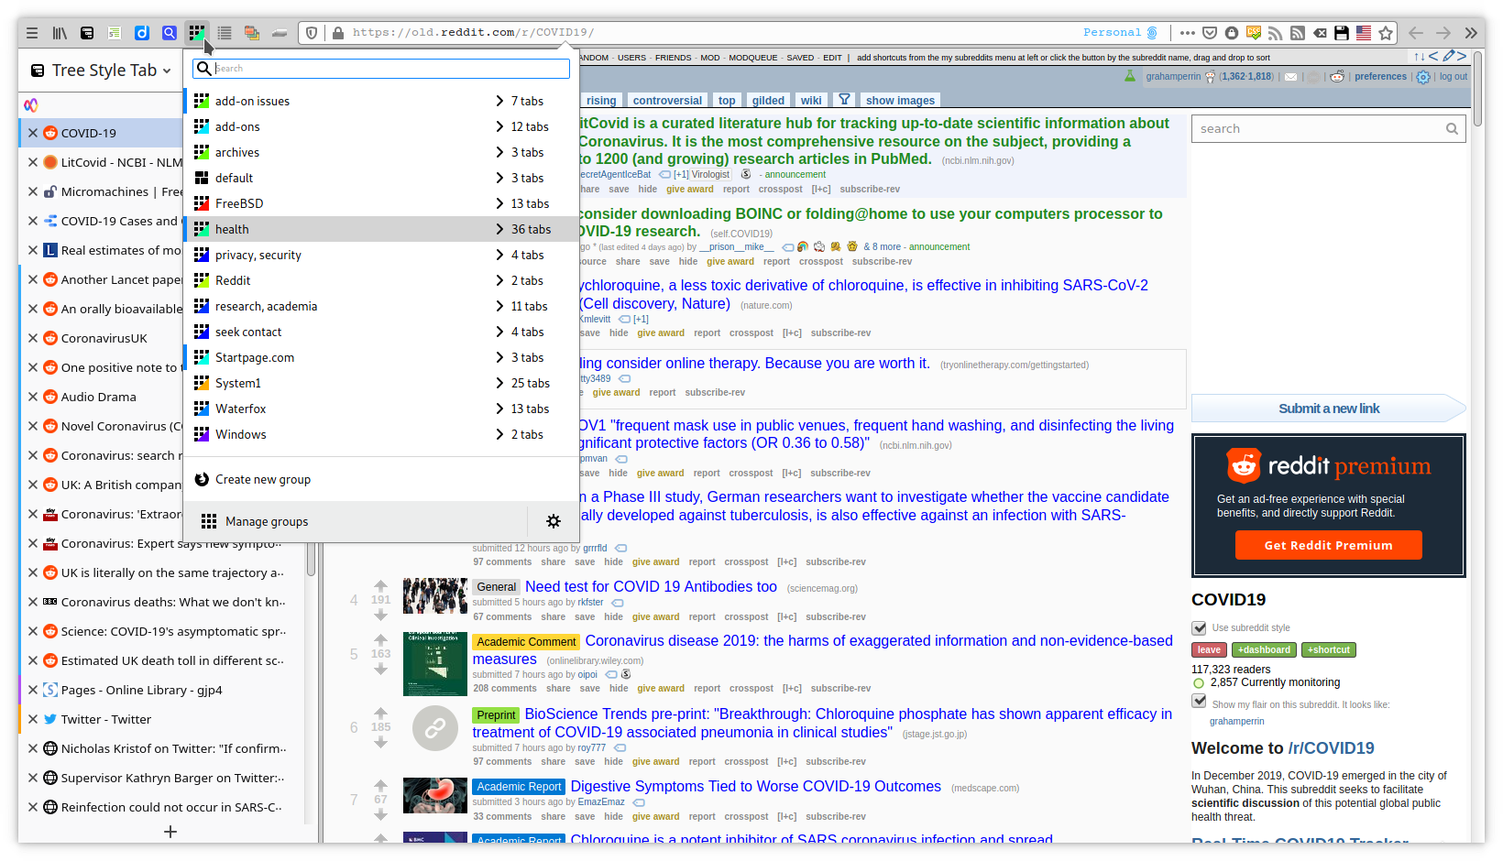Click the padlock site security icon
The height and width of the screenshot is (861, 1503).
pyautogui.click(x=338, y=33)
